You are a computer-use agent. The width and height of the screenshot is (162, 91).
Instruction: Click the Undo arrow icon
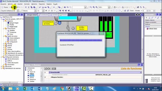[18, 7]
